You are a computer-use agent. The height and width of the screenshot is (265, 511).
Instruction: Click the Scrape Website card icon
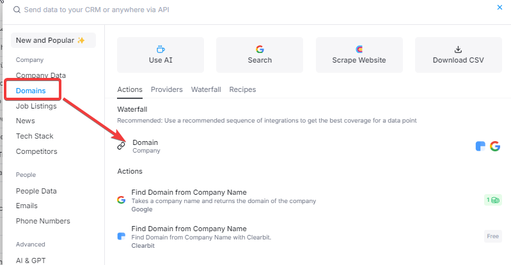(x=359, y=49)
